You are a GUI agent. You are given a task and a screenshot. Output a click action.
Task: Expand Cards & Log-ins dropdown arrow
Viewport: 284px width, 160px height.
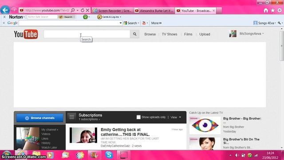click(x=120, y=17)
